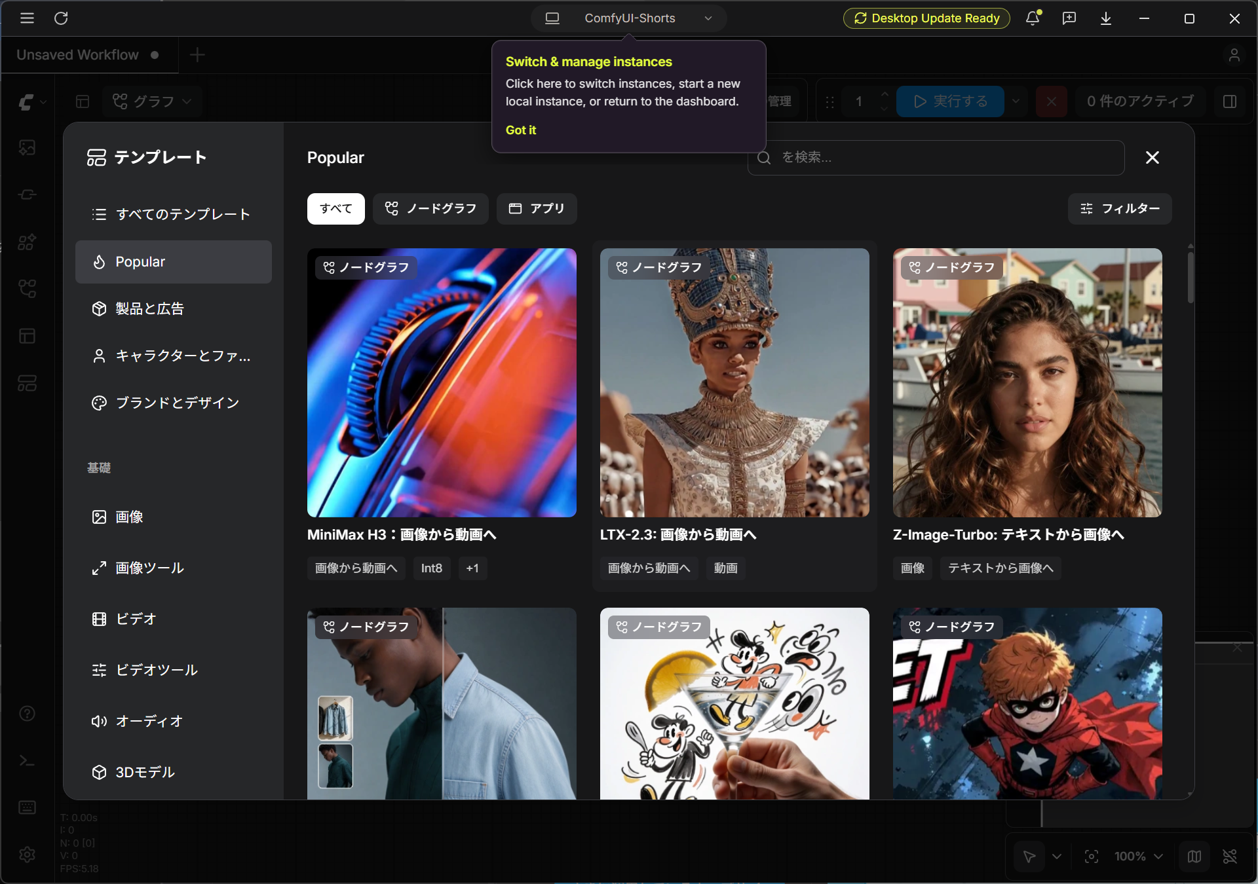Open the help question mark icon in sidebar

pos(27,714)
